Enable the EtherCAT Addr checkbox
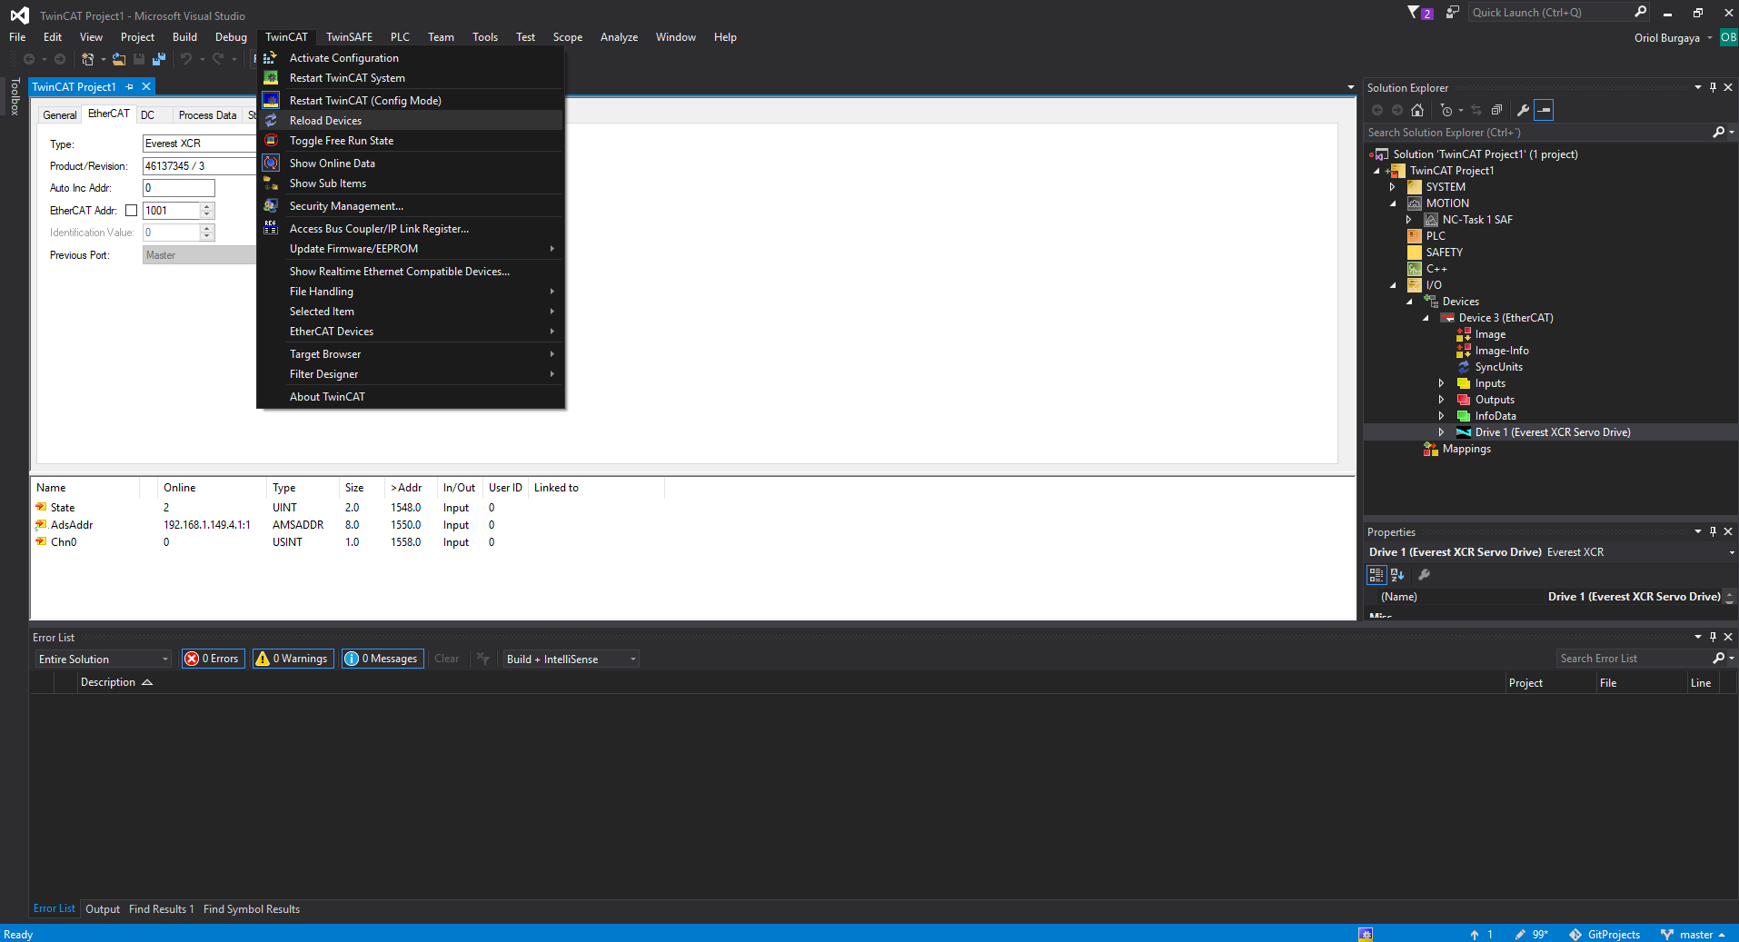 coord(131,211)
